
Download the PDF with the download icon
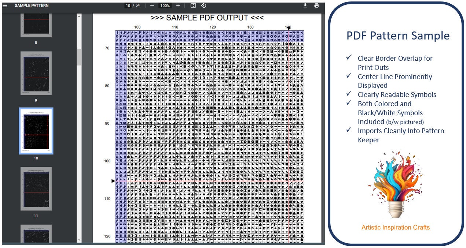click(305, 5)
